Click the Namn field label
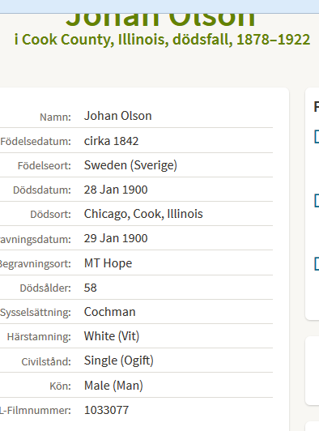This screenshot has height=431, width=319. [x=55, y=117]
